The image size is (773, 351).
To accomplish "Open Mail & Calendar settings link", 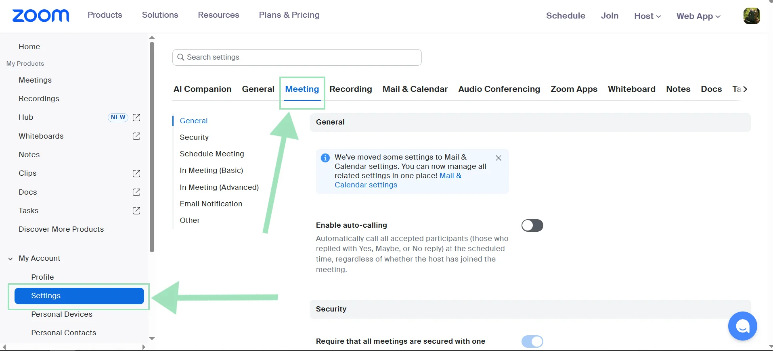I will (x=398, y=180).
